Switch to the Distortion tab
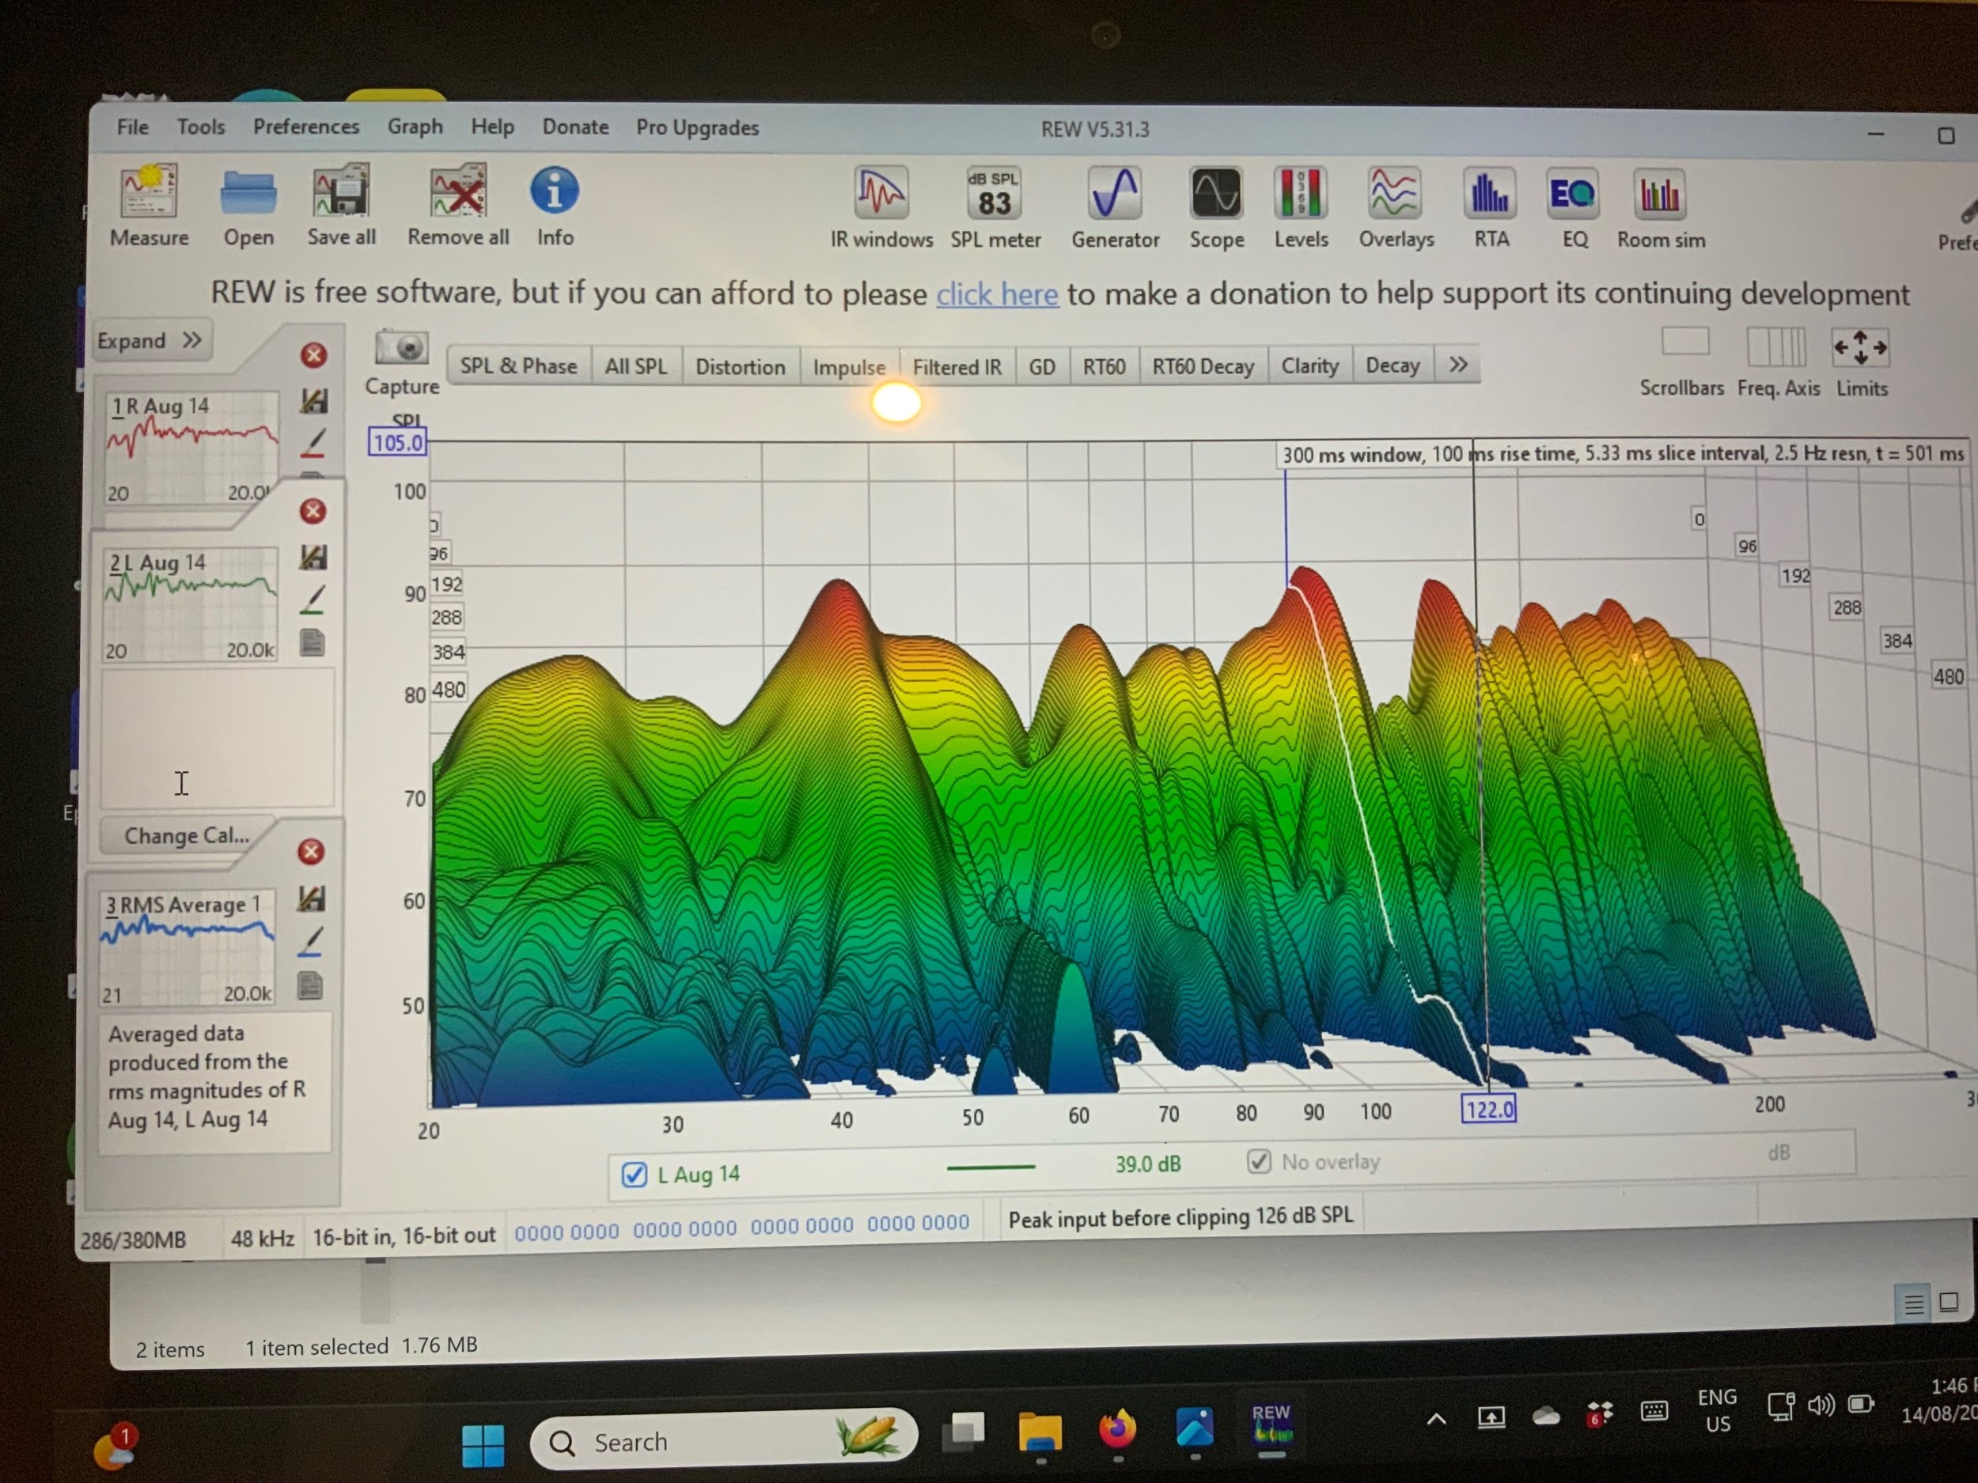This screenshot has height=1483, width=1978. click(x=740, y=366)
